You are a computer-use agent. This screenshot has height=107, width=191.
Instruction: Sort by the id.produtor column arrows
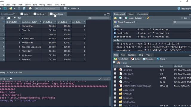click(x=20, y=22)
